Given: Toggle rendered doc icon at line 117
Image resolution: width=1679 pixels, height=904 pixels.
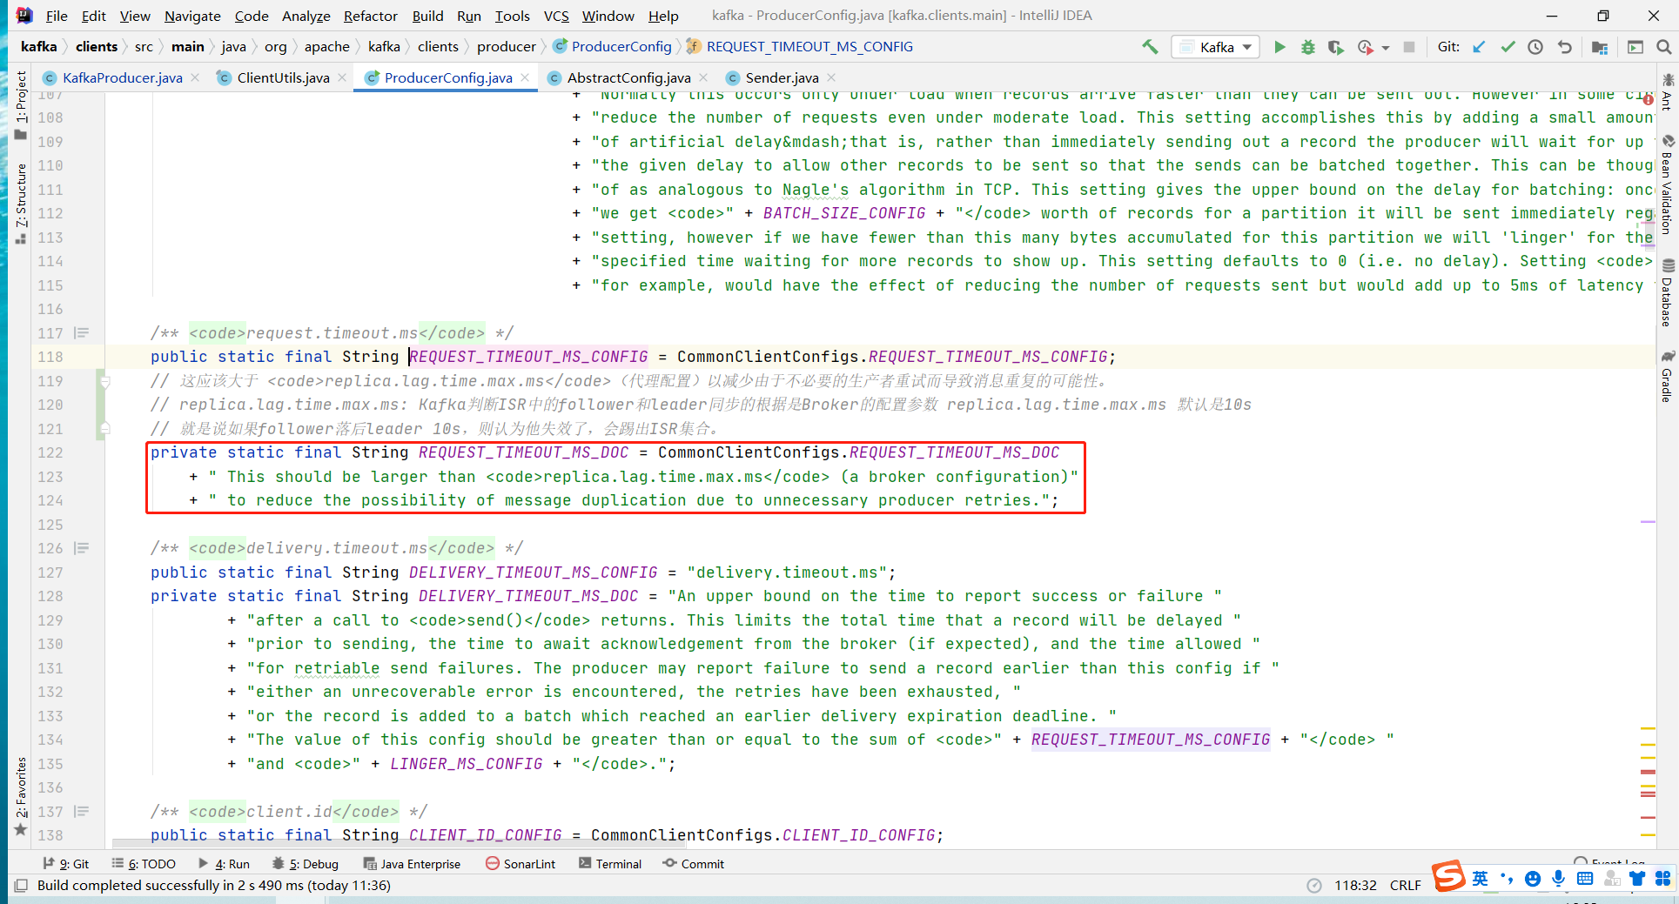Looking at the screenshot, I should [x=82, y=333].
